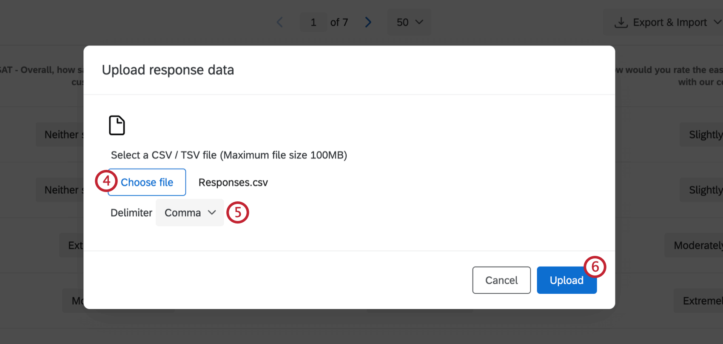This screenshot has width=723, height=344.
Task: Cancel the upload dialog
Action: point(501,280)
